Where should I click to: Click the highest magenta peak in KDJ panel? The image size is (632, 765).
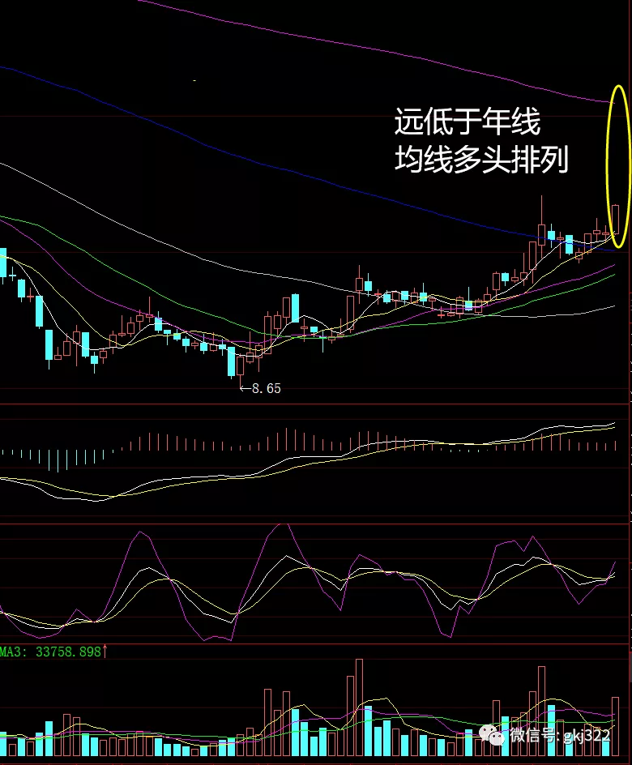click(282, 525)
